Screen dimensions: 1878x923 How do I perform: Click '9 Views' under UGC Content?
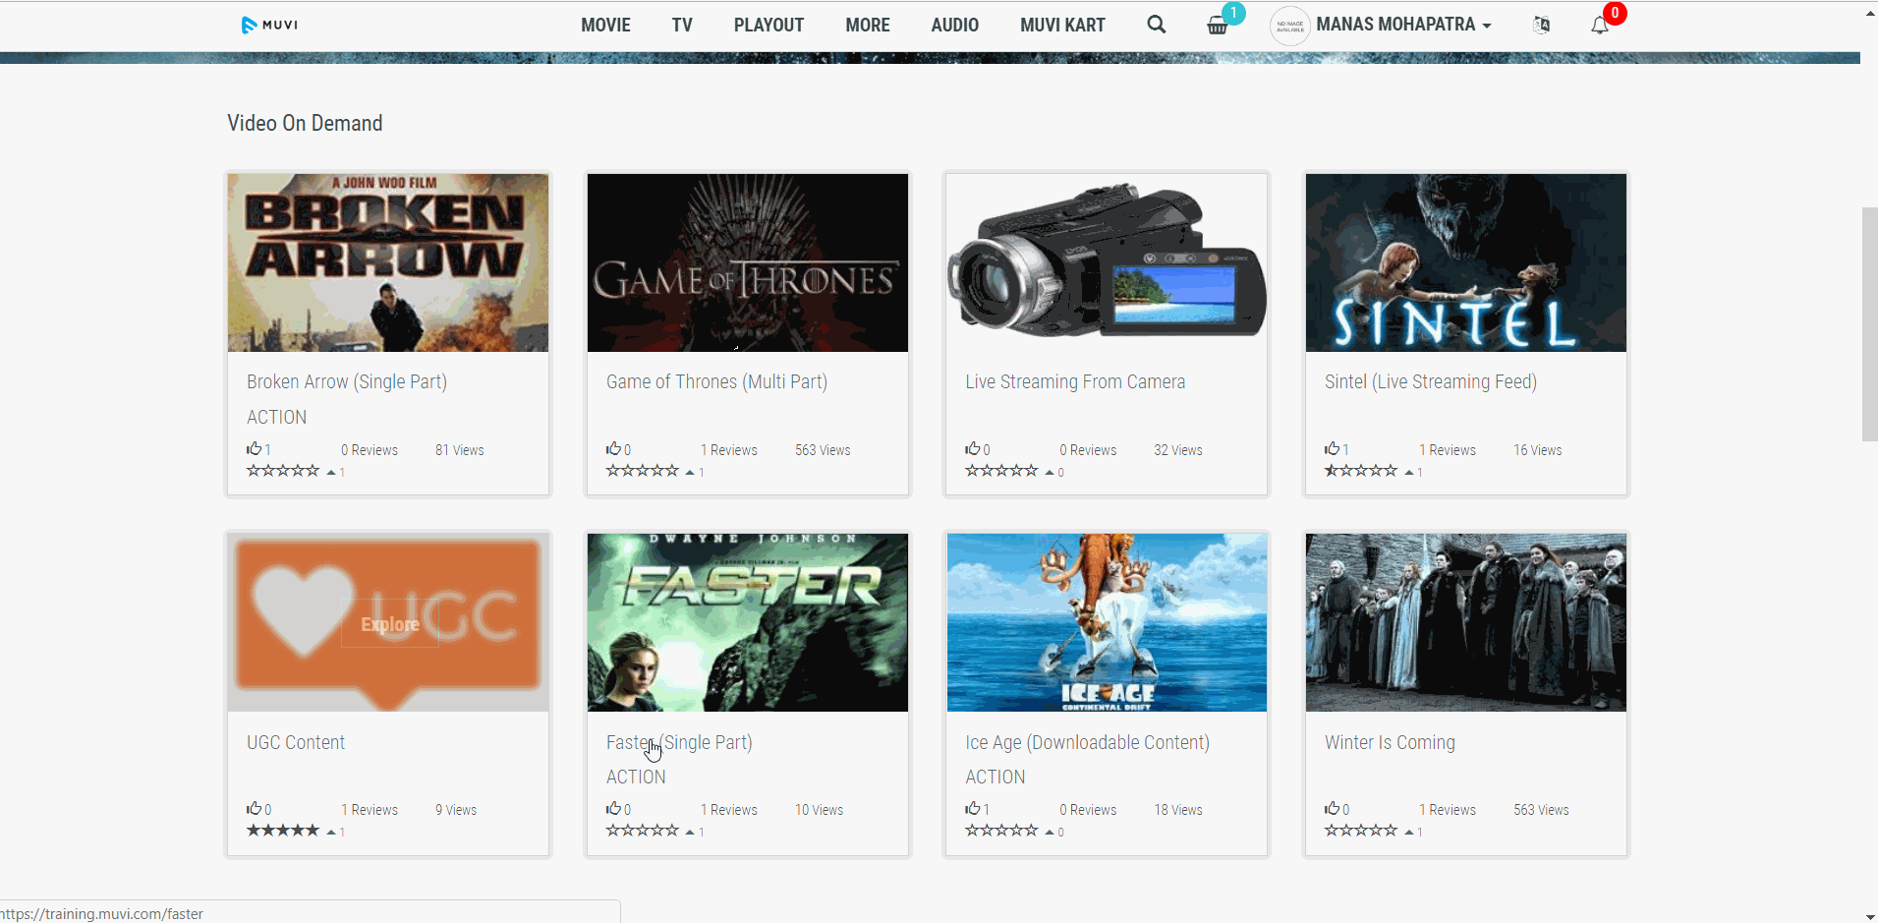(x=456, y=810)
